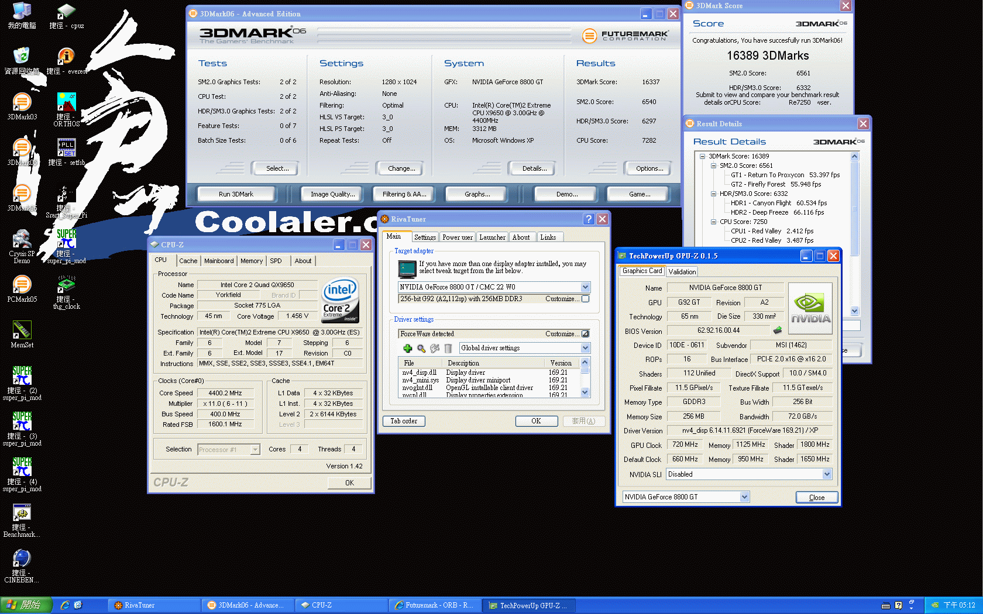Click GT1 - Return To Proxycon result row

pos(785,175)
